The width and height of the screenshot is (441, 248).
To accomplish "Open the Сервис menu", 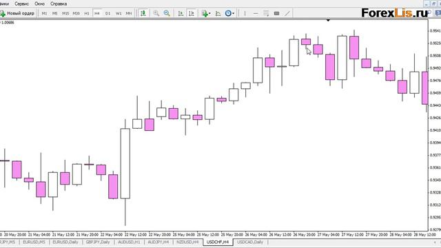I will (21, 4).
